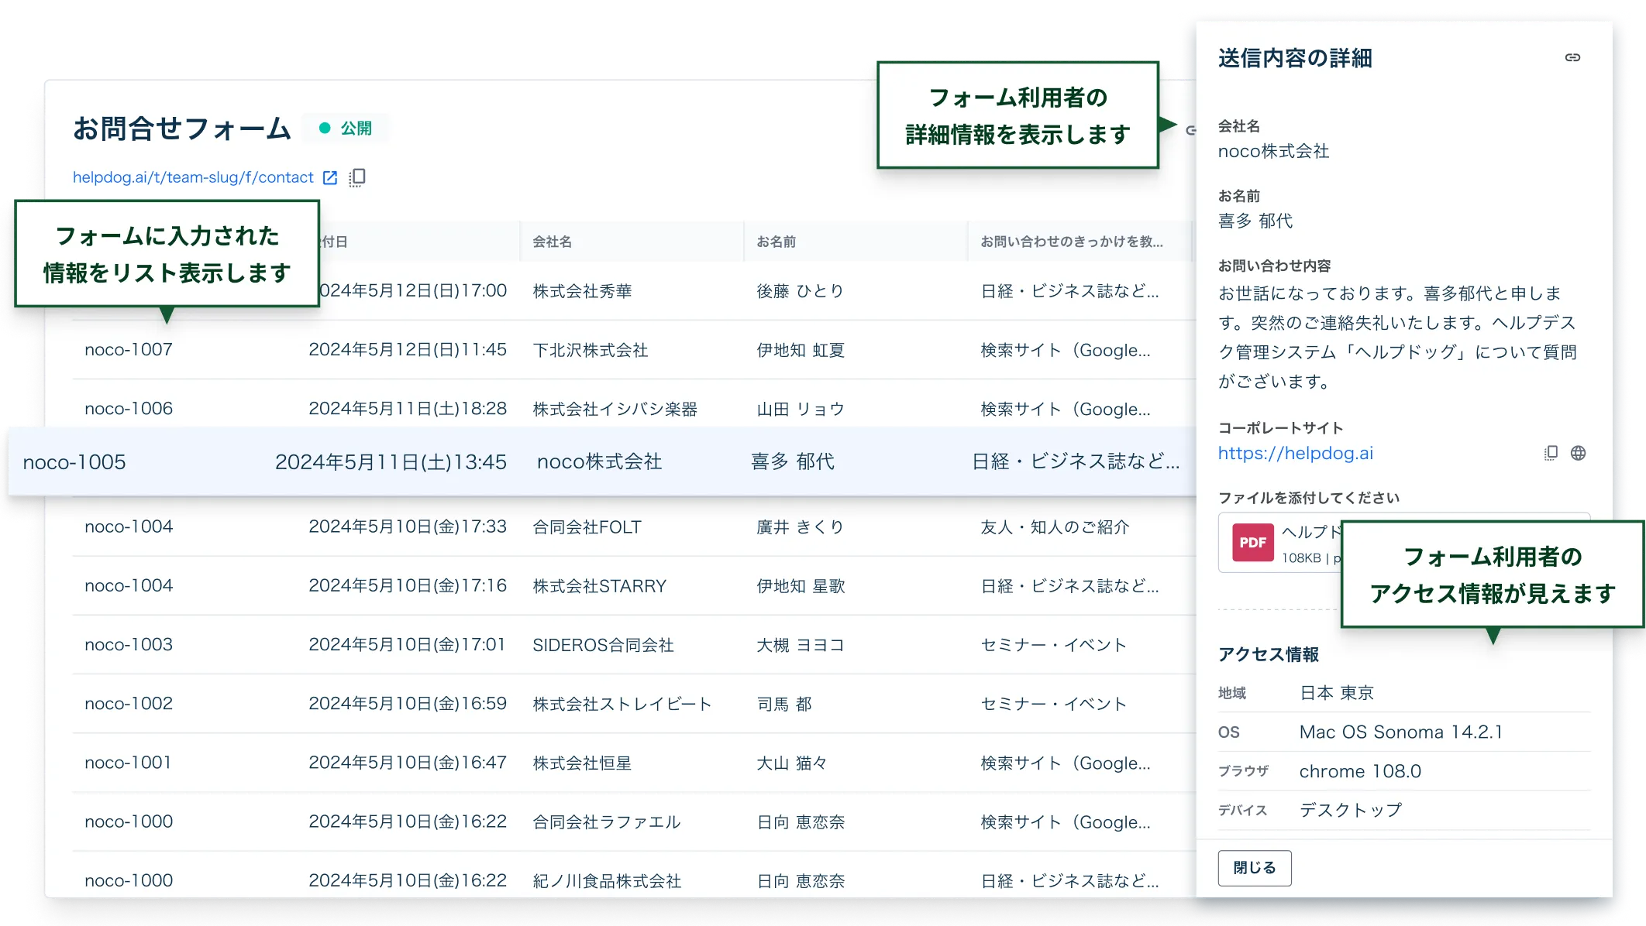Click company 株式会社イシバシ楽器

(615, 409)
